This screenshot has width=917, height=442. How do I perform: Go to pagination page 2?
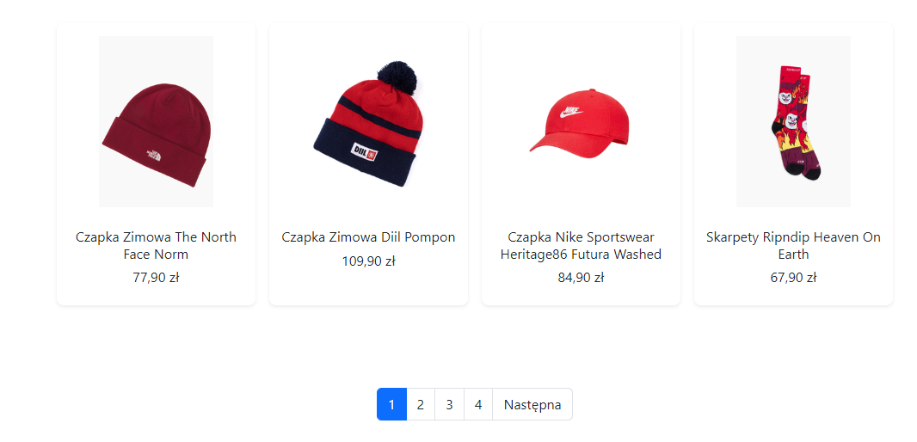(421, 404)
